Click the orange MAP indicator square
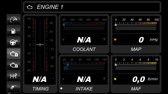 tap(115, 39)
